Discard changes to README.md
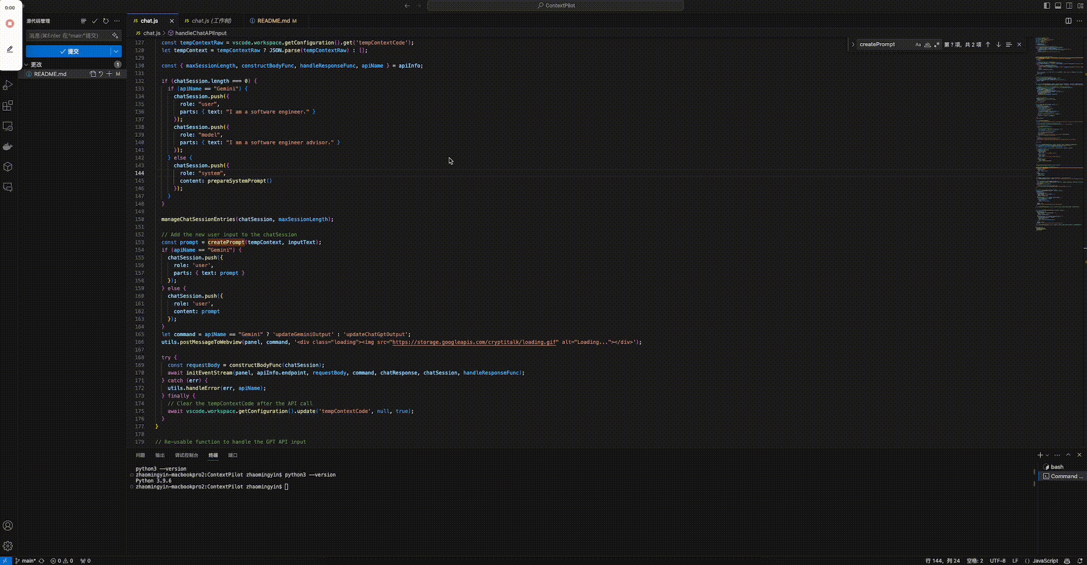Viewport: 1087px width, 565px height. click(101, 74)
